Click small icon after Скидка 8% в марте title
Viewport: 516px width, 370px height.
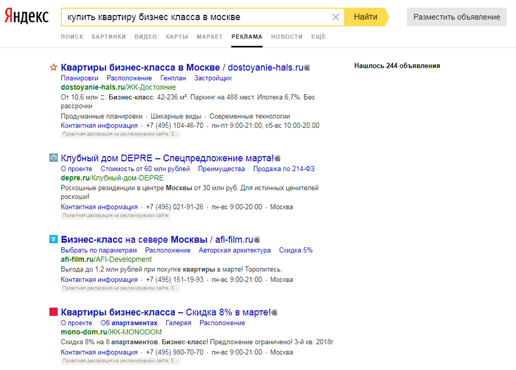click(274, 313)
